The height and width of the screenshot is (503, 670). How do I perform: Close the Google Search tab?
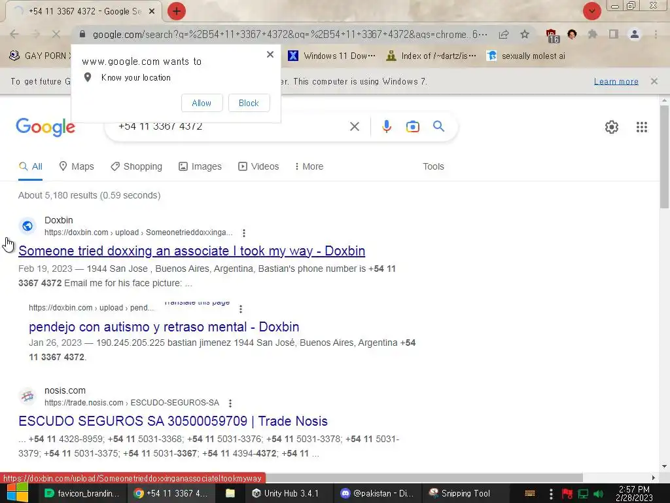click(x=152, y=12)
